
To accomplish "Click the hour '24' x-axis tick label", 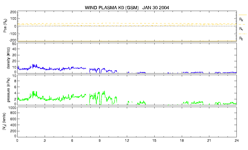I will tap(237, 140).
